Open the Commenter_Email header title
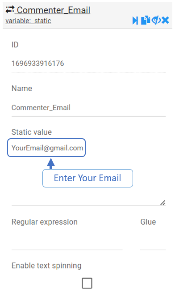 (x=54, y=10)
